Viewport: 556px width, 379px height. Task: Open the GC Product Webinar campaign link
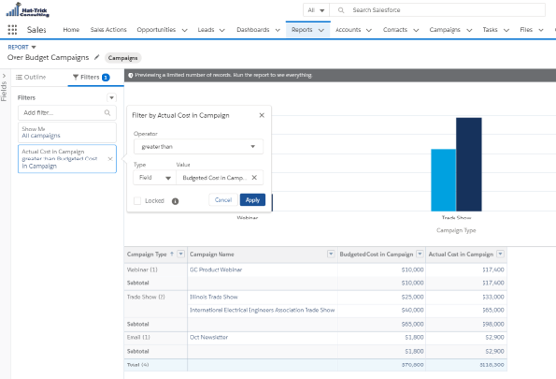coord(216,270)
